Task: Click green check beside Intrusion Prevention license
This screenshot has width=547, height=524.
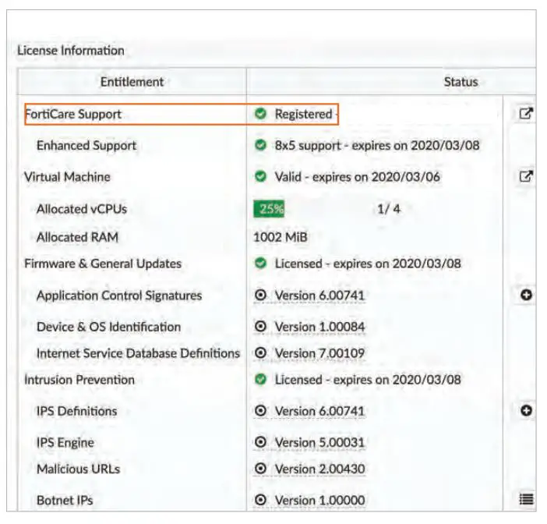Action: tap(261, 380)
